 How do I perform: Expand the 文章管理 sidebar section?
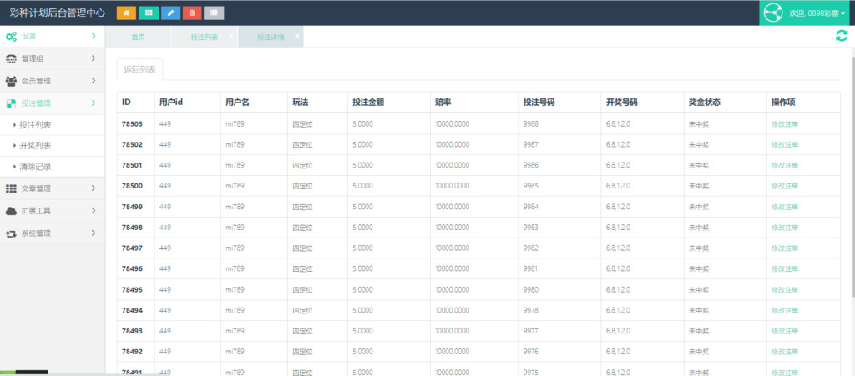(x=52, y=188)
